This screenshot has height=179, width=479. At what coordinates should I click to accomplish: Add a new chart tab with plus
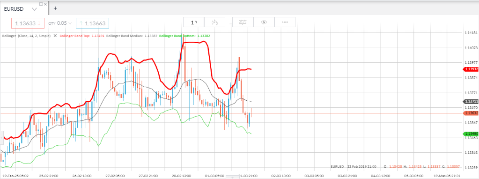pyautogui.click(x=55, y=8)
